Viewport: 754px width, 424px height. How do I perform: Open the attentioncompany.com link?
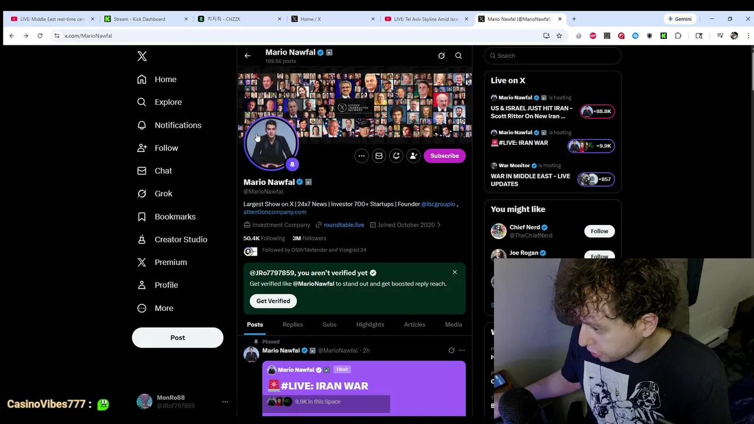(x=275, y=212)
